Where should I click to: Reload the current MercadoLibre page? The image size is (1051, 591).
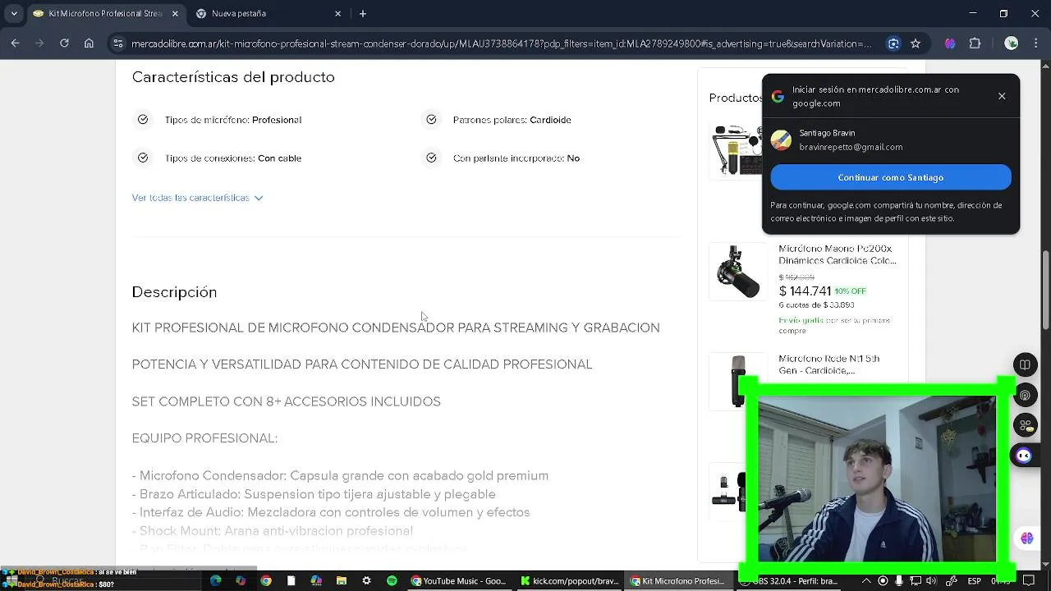pyautogui.click(x=64, y=44)
